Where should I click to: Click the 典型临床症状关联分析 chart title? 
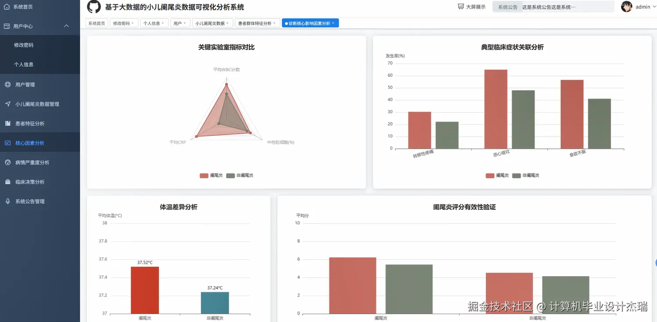point(512,47)
